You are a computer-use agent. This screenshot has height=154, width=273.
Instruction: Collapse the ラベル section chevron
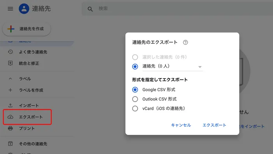click(x=10, y=79)
